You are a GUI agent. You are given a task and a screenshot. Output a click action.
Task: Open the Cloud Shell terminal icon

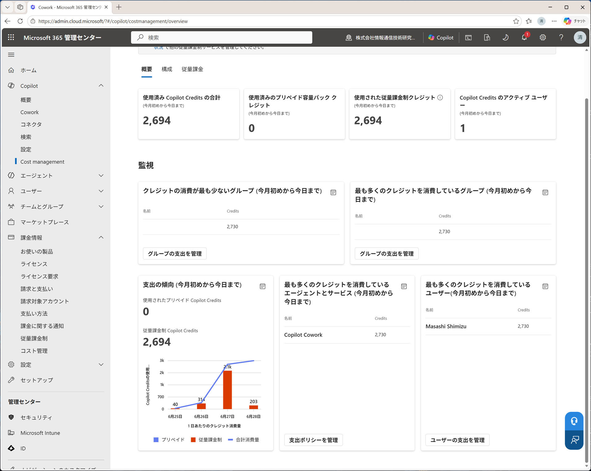click(x=468, y=38)
